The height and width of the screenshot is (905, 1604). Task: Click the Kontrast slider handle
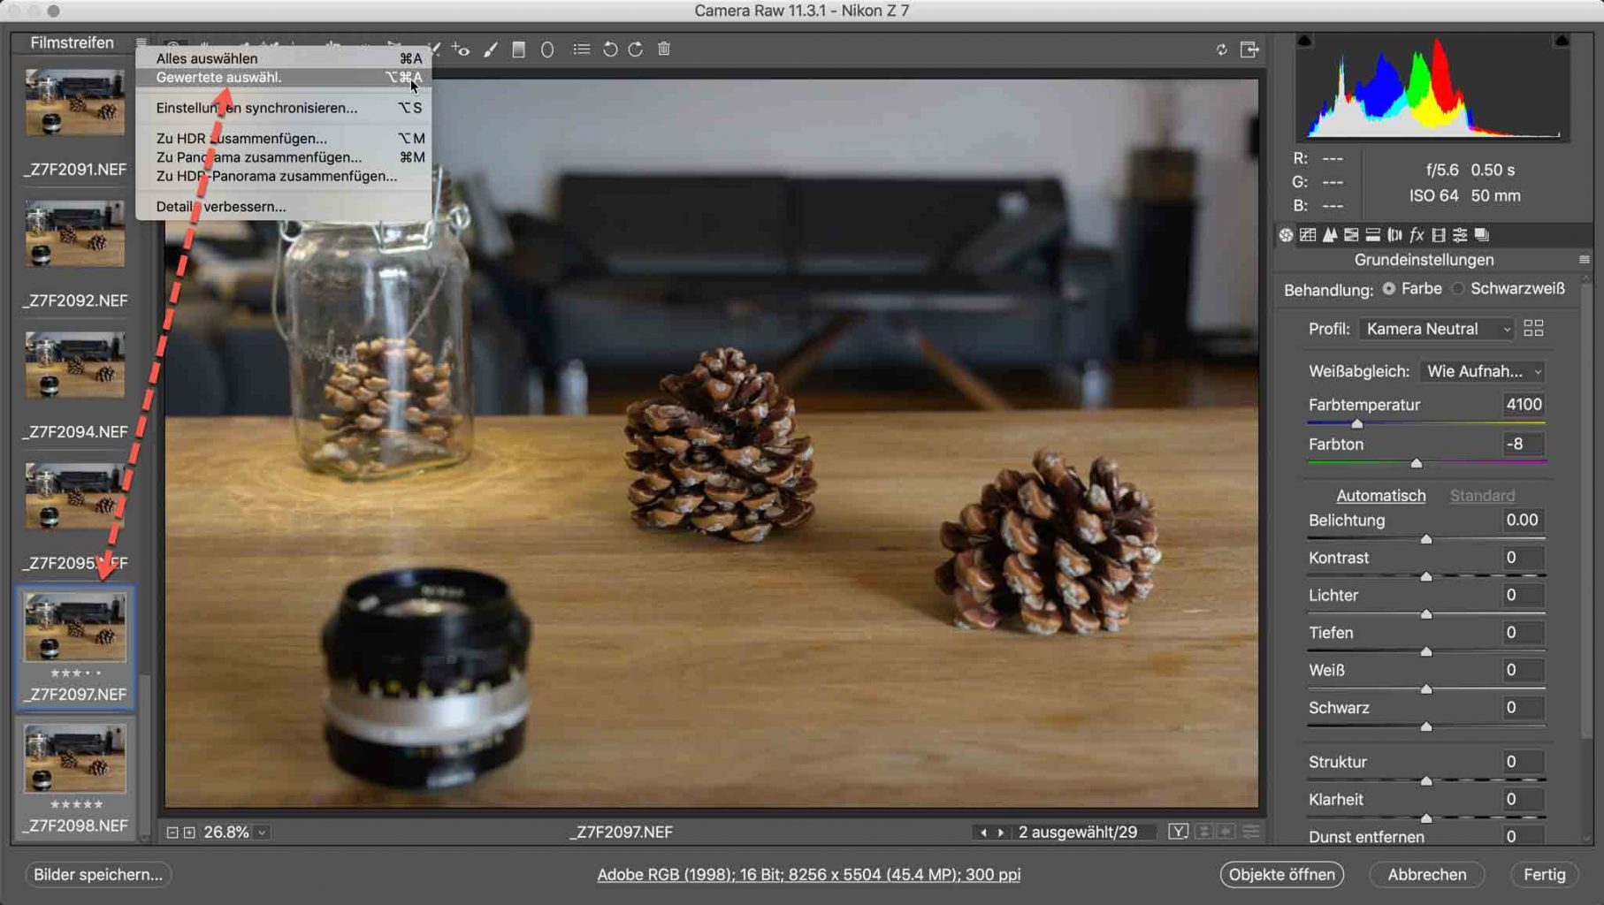tap(1426, 576)
